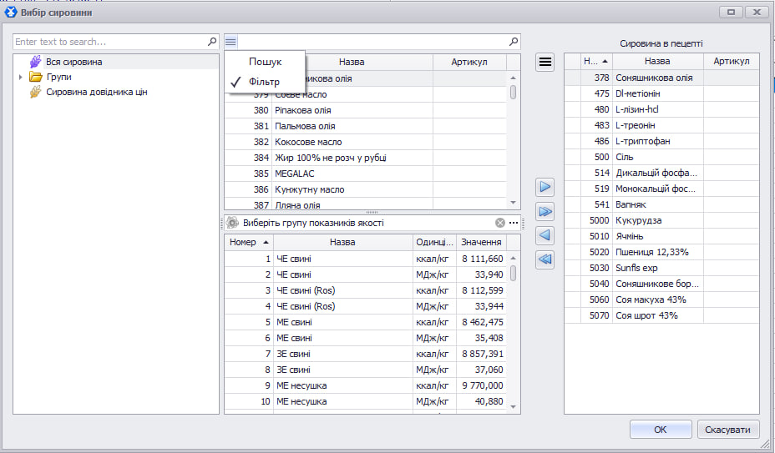The height and width of the screenshot is (453, 775).
Task: Click up arrow of raw material scrollbar
Action: click(513, 78)
